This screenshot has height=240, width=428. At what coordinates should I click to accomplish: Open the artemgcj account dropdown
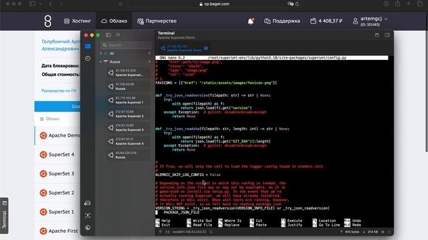(370, 21)
